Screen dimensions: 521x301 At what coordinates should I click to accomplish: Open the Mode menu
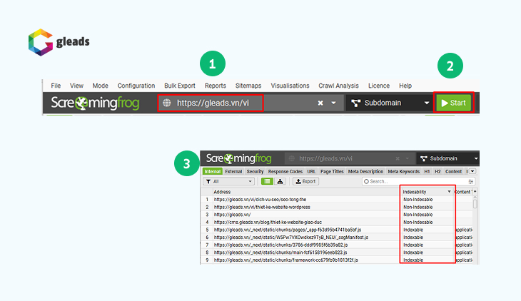(x=101, y=86)
